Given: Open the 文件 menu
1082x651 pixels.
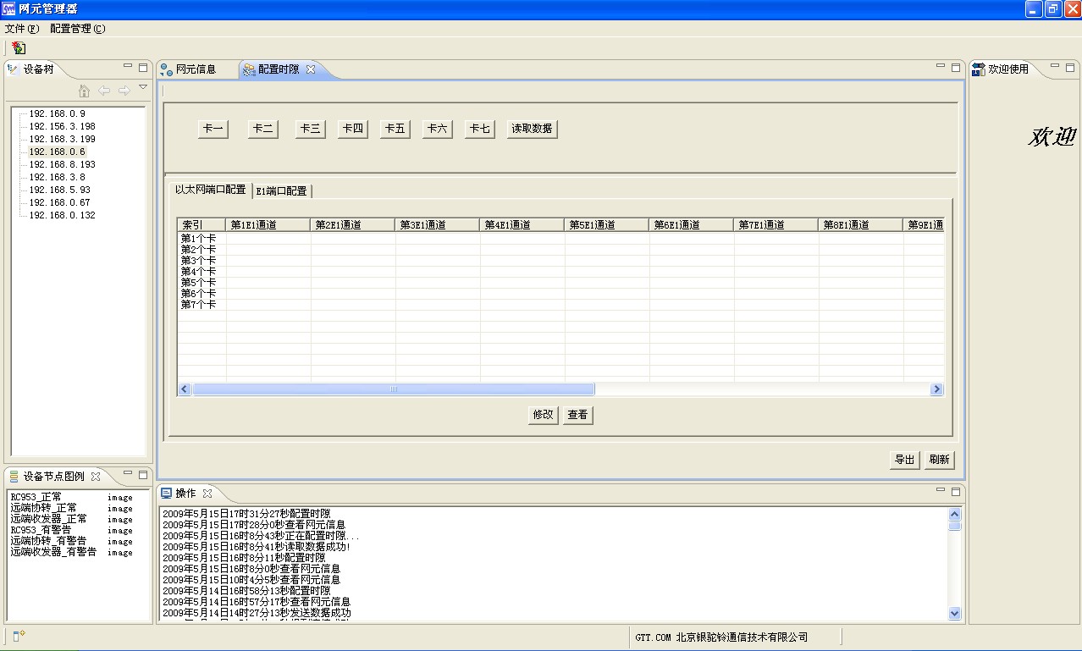Looking at the screenshot, I should pos(21,29).
